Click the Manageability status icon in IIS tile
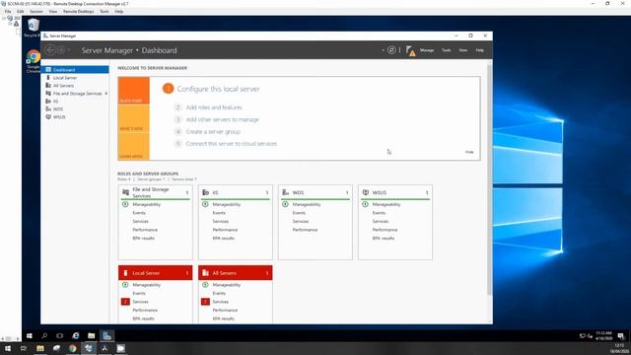 (205, 204)
